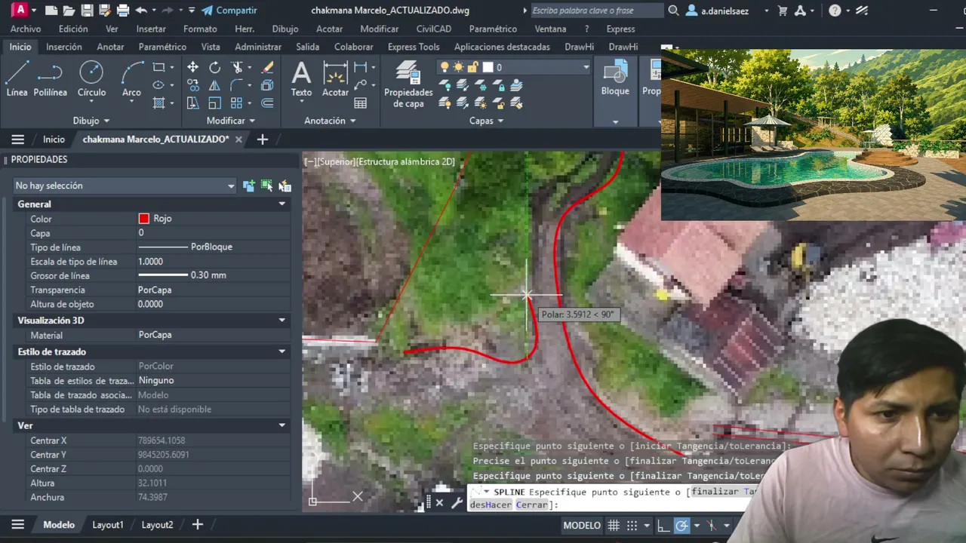Activate the Círculo tool

pos(91,79)
